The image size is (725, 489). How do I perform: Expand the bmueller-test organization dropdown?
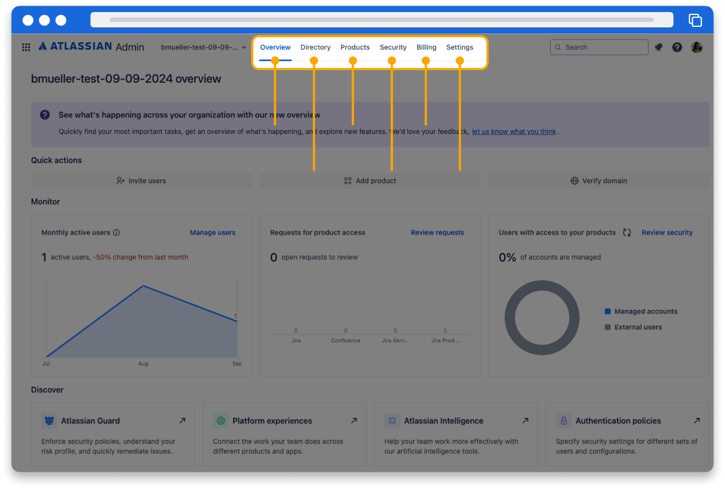coord(203,47)
